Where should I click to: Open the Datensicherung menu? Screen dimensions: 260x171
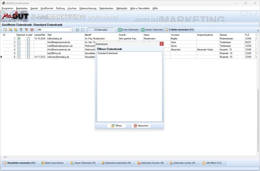(88, 8)
